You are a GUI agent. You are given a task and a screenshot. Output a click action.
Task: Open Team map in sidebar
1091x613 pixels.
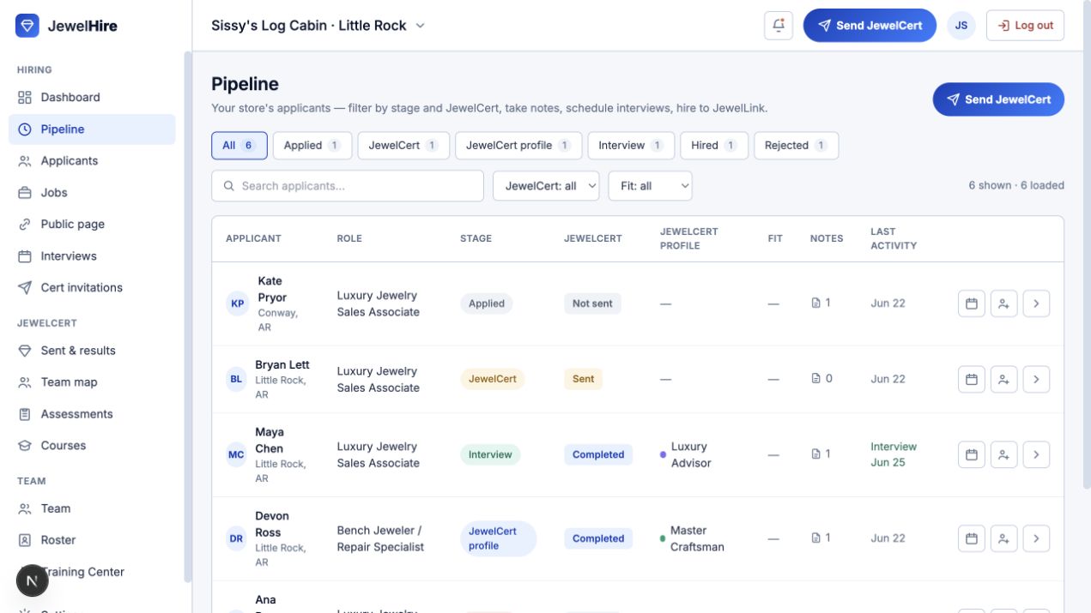[92, 382]
